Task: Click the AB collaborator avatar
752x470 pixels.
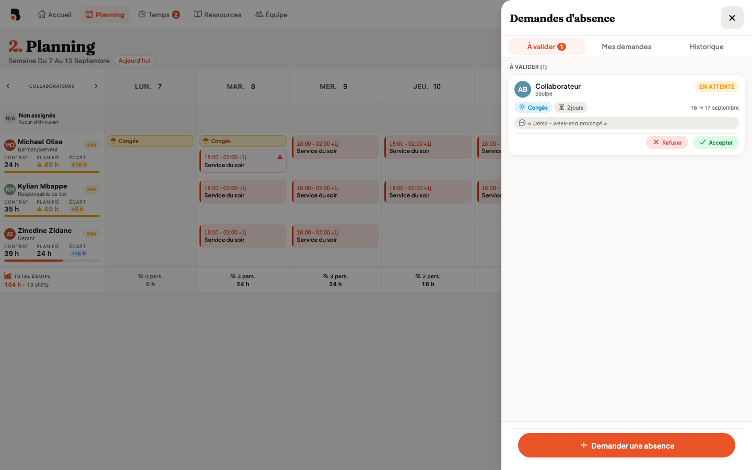Action: coord(523,89)
